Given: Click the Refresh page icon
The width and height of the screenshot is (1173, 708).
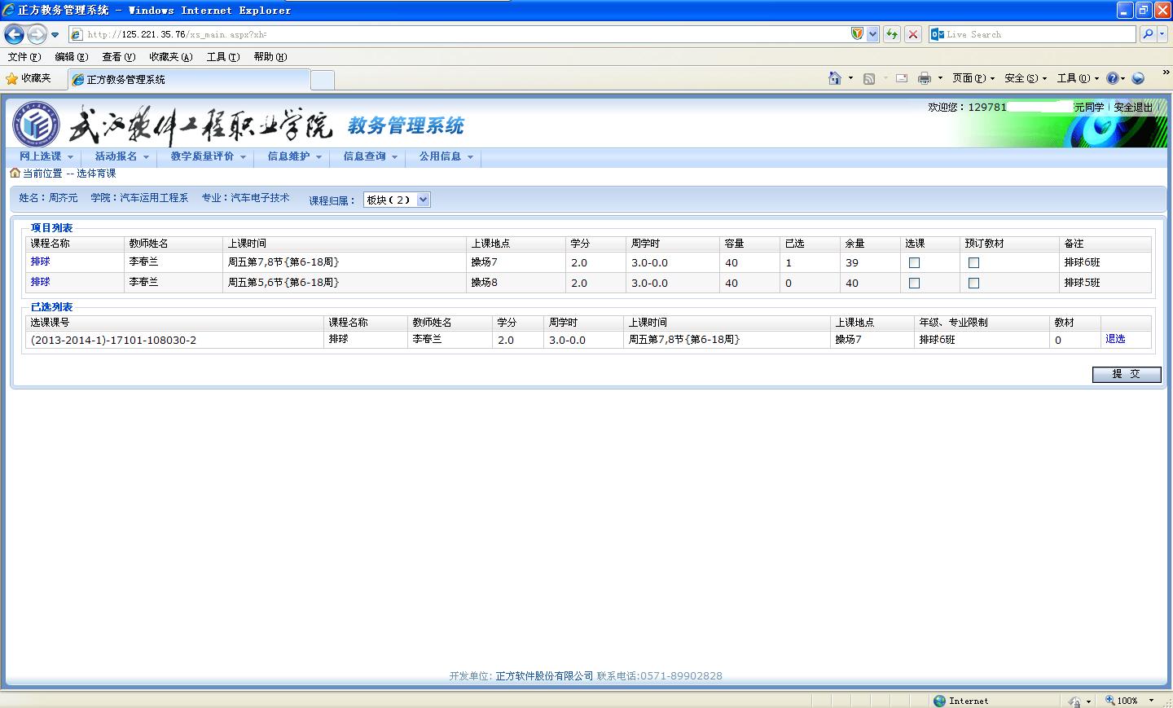Looking at the screenshot, I should tap(892, 34).
